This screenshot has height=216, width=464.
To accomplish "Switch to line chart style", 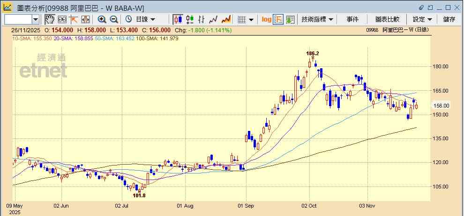I will (214, 19).
